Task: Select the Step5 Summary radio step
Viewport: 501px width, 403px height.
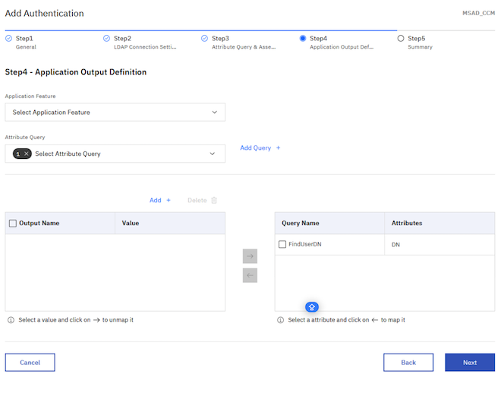Action: (x=401, y=39)
